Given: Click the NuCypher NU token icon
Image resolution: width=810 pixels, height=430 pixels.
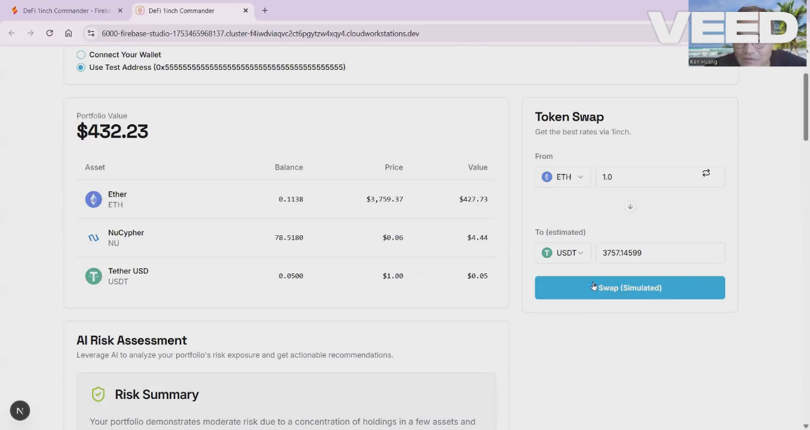Looking at the screenshot, I should [x=93, y=238].
